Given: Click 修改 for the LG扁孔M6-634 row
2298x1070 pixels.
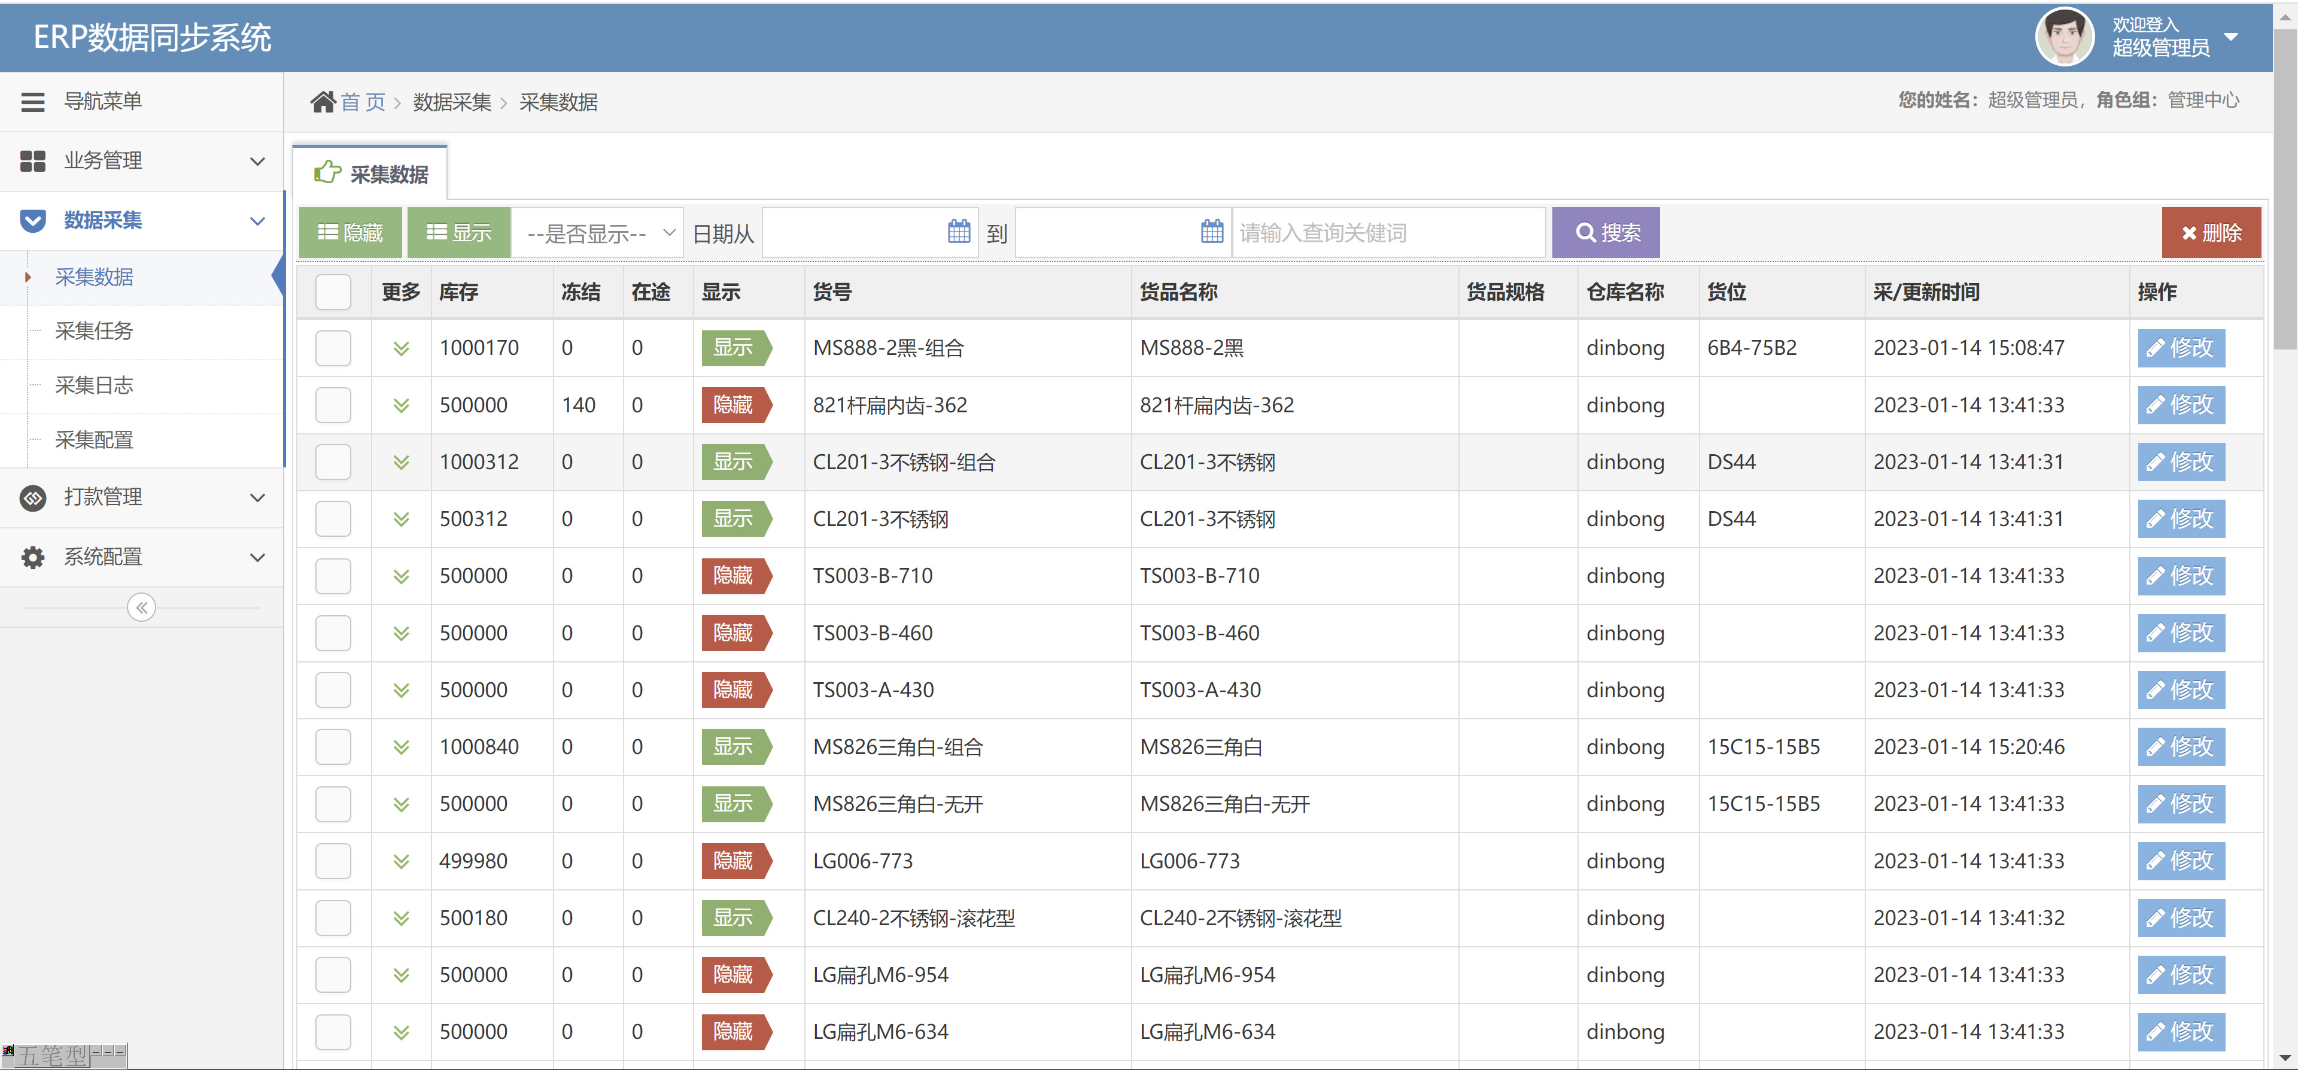Looking at the screenshot, I should click(x=2181, y=1032).
